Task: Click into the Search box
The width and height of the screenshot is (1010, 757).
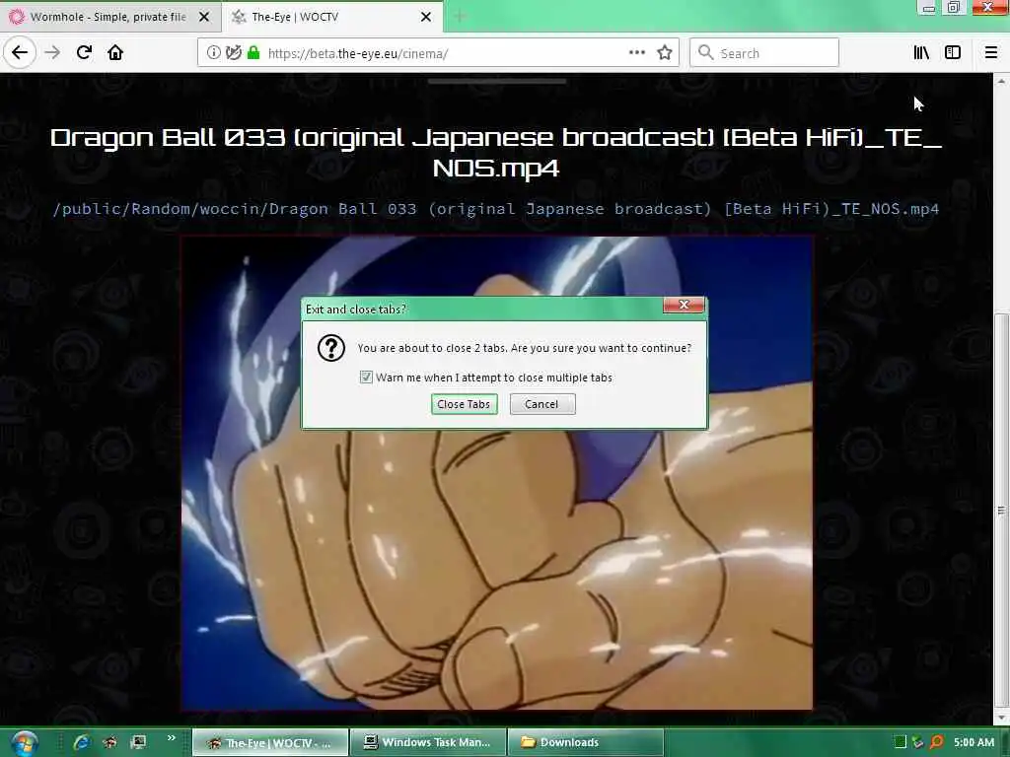Action: (764, 53)
